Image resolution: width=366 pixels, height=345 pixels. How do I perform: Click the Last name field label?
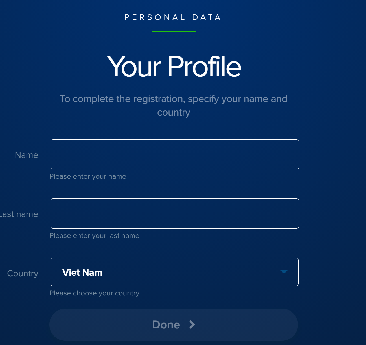coord(19,214)
